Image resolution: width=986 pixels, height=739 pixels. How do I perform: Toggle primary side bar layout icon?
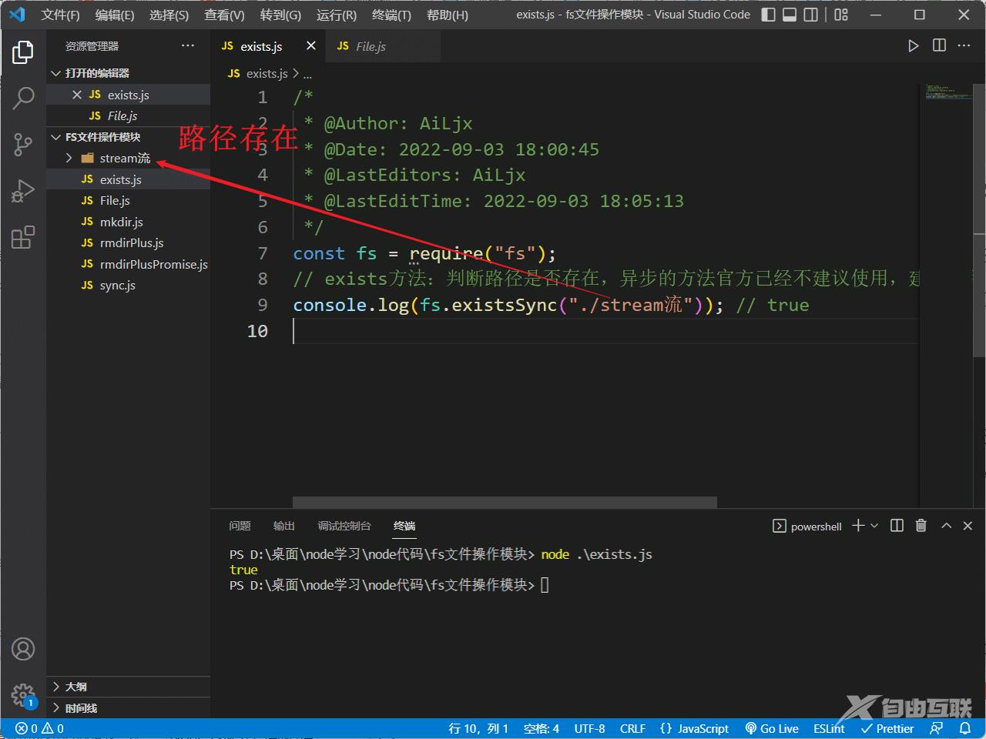tap(768, 15)
